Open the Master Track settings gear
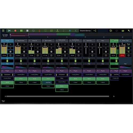The image size is (133, 133). click(x=128, y=55)
